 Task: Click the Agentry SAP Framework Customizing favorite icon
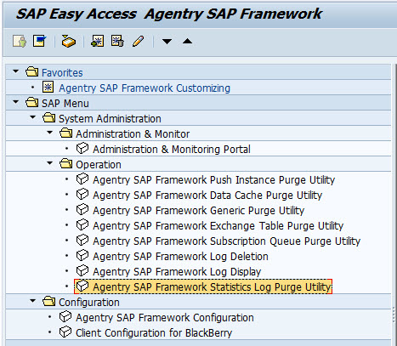[x=48, y=87]
